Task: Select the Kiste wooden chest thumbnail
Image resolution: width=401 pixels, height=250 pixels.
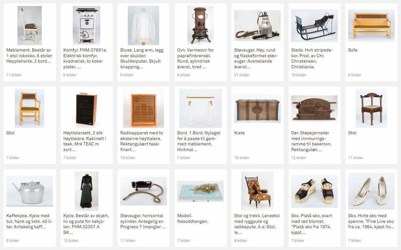Action: tap(257, 108)
